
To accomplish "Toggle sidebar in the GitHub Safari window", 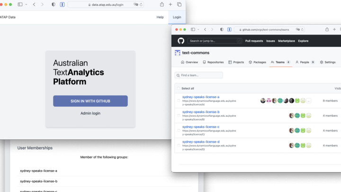I will (x=193, y=29).
